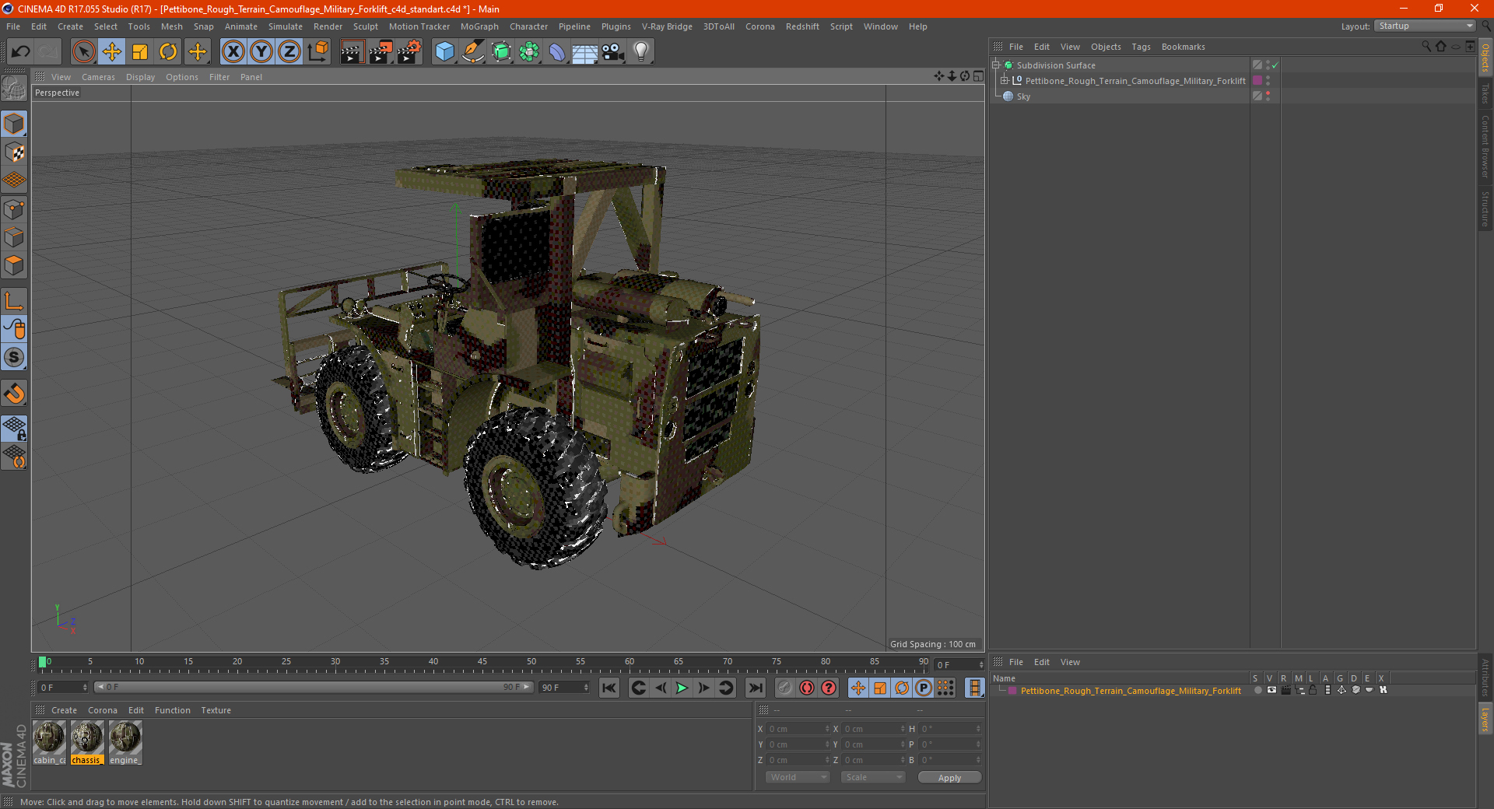Open the MoGraph menu

tap(479, 26)
